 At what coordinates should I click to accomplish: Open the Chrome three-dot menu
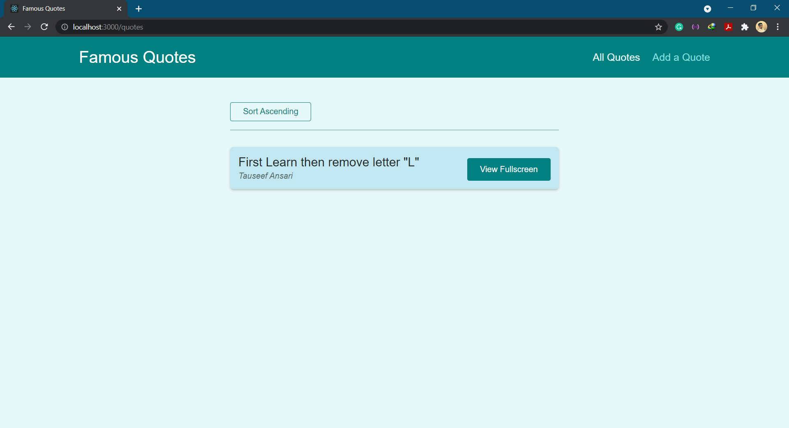coord(777,27)
